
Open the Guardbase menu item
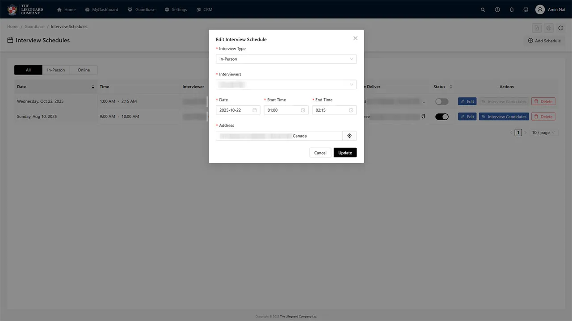[141, 9]
